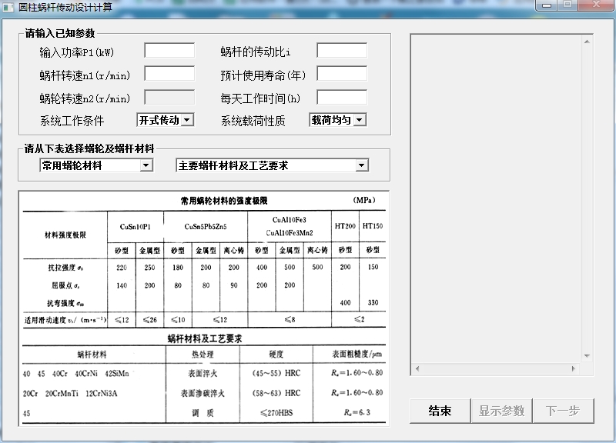The height and width of the screenshot is (443, 616).
Task: Click the worm gear material strength table image
Action: click(205, 308)
